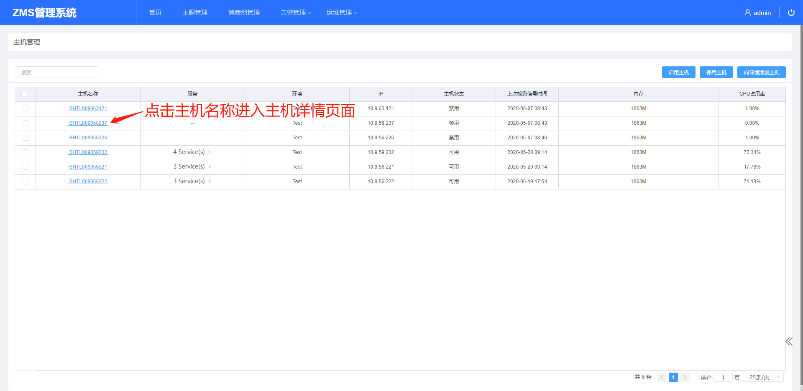Click the 向环境添加主机 button

click(762, 72)
